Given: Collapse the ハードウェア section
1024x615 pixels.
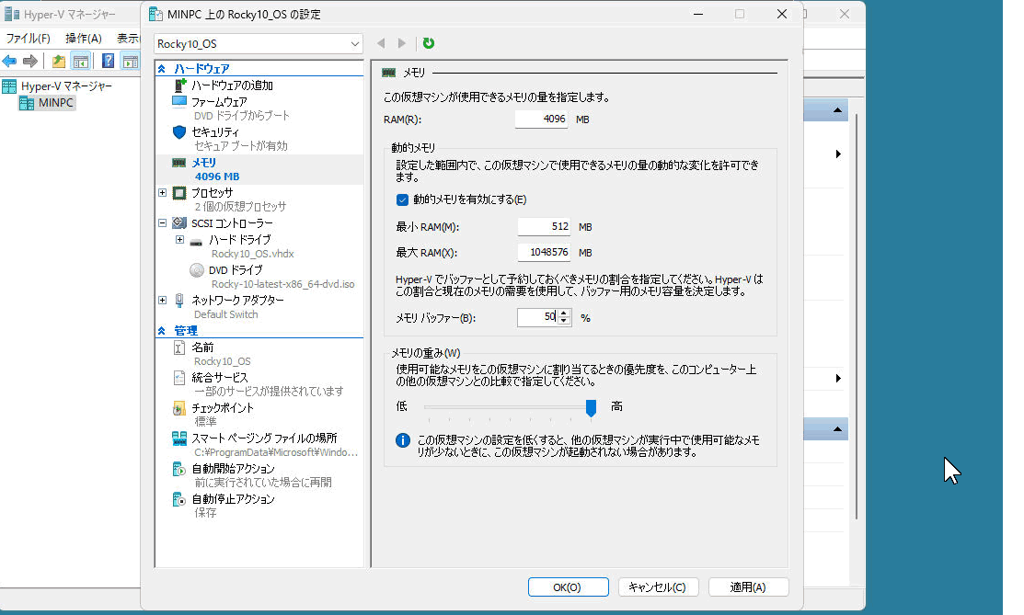Looking at the screenshot, I should [x=161, y=69].
